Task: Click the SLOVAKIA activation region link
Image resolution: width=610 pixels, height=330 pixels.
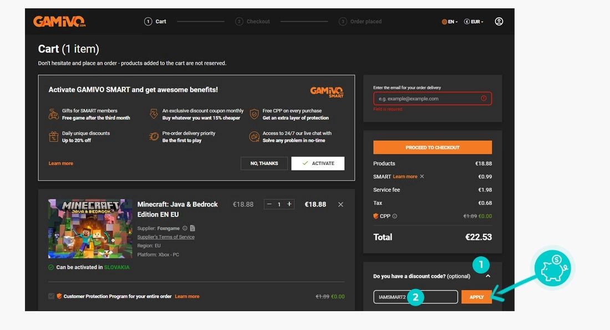Action: 116,267
